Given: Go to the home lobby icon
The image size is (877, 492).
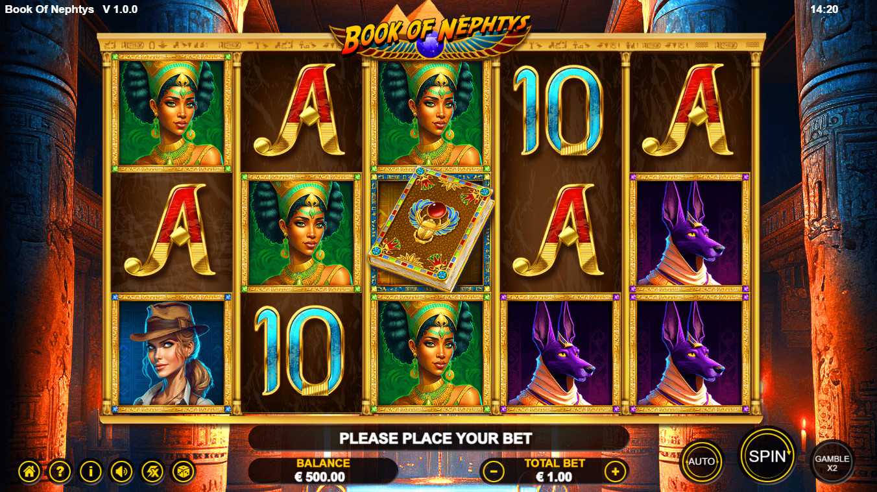Looking at the screenshot, I should tap(29, 471).
